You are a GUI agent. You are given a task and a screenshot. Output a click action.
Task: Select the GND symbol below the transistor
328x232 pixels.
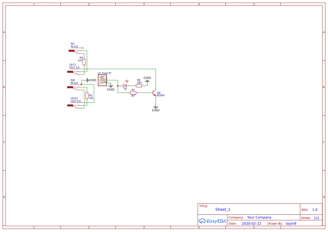pos(155,107)
